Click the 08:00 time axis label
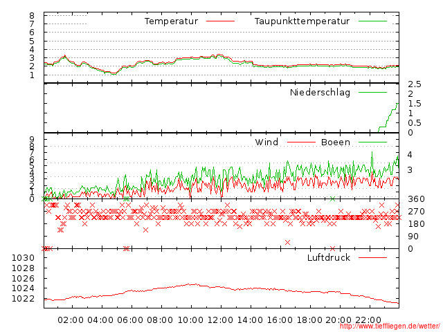The width and height of the screenshot is (443, 332). pyautogui.click(x=160, y=320)
